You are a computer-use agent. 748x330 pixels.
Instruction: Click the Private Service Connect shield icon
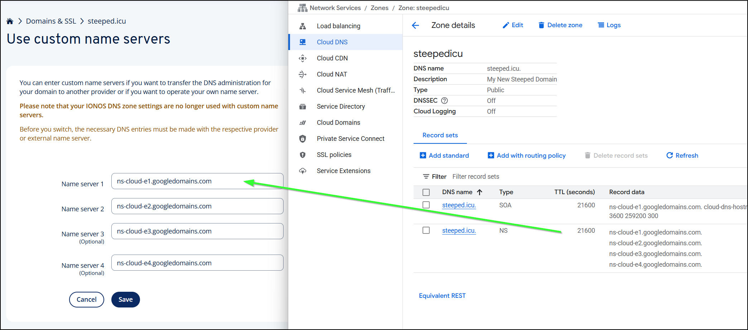click(x=303, y=139)
